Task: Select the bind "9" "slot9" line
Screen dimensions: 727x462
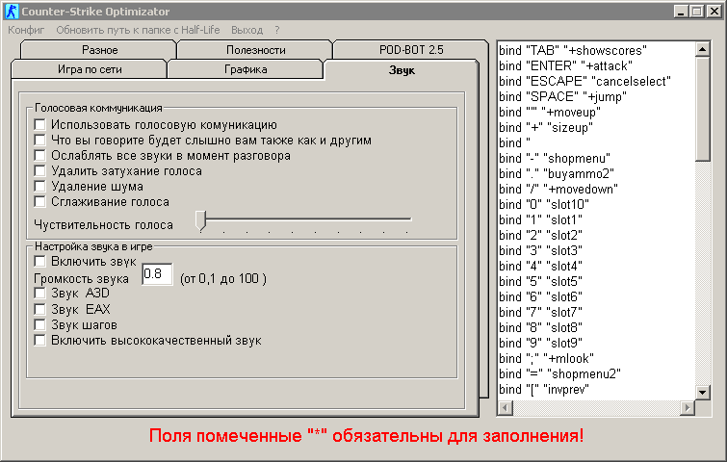Action: 540,343
